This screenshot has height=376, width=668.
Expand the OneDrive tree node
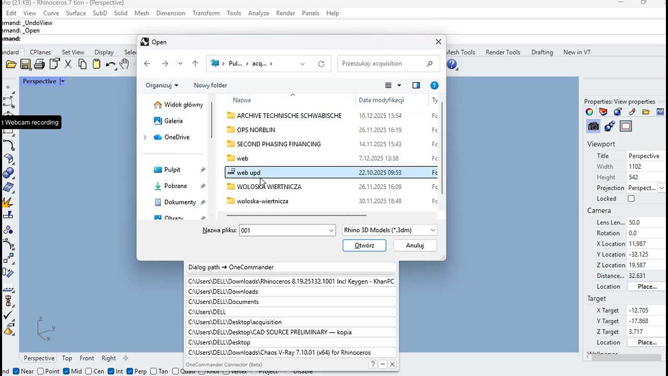[x=145, y=137]
